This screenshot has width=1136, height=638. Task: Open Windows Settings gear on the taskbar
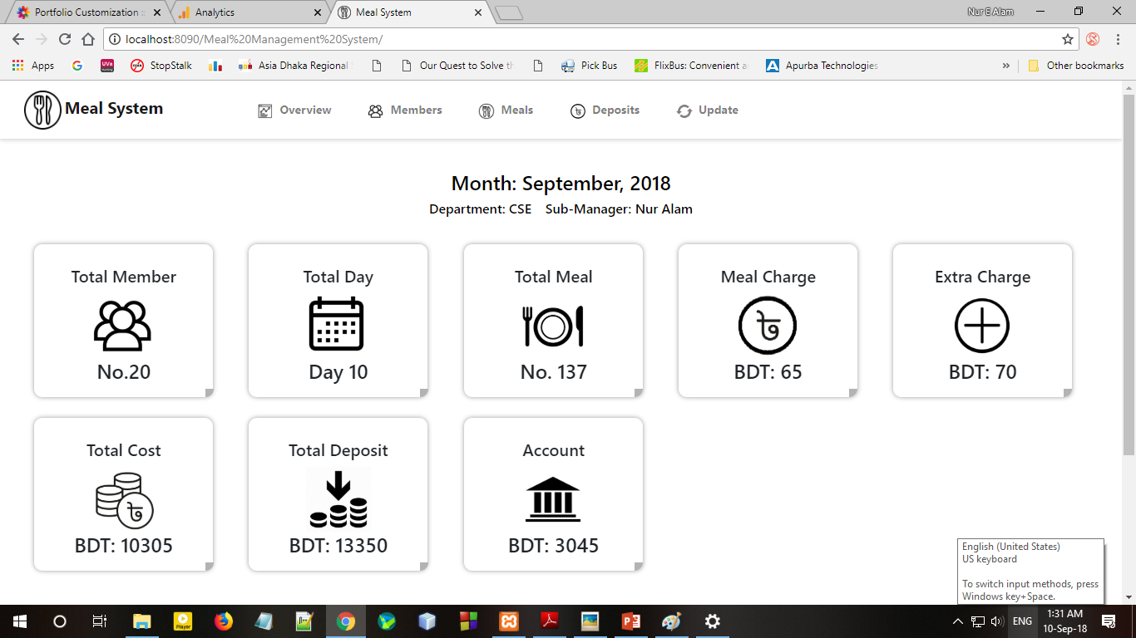point(713,621)
